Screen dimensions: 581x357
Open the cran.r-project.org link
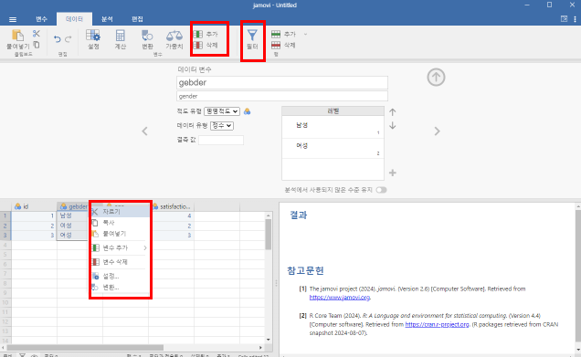point(437,324)
